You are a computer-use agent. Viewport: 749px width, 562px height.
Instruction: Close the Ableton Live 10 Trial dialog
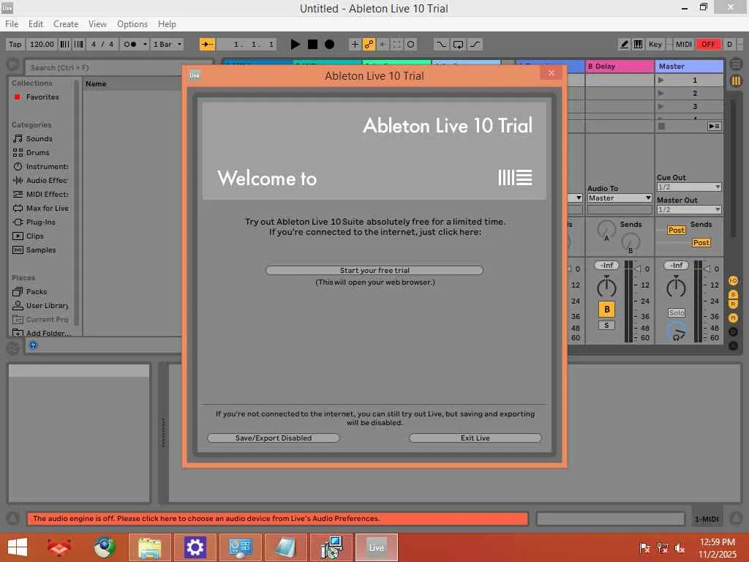[552, 73]
